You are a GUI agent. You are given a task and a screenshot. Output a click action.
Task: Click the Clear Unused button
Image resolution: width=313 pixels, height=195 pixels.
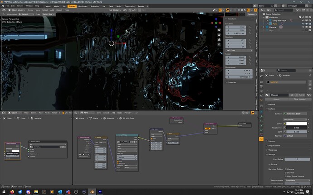(x=299, y=99)
